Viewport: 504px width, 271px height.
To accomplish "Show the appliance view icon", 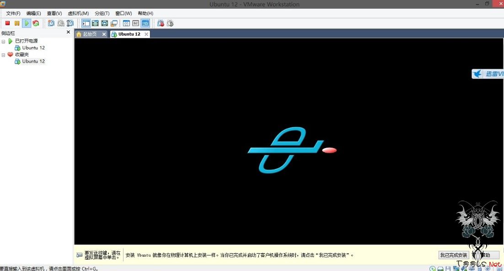I will tap(136, 23).
